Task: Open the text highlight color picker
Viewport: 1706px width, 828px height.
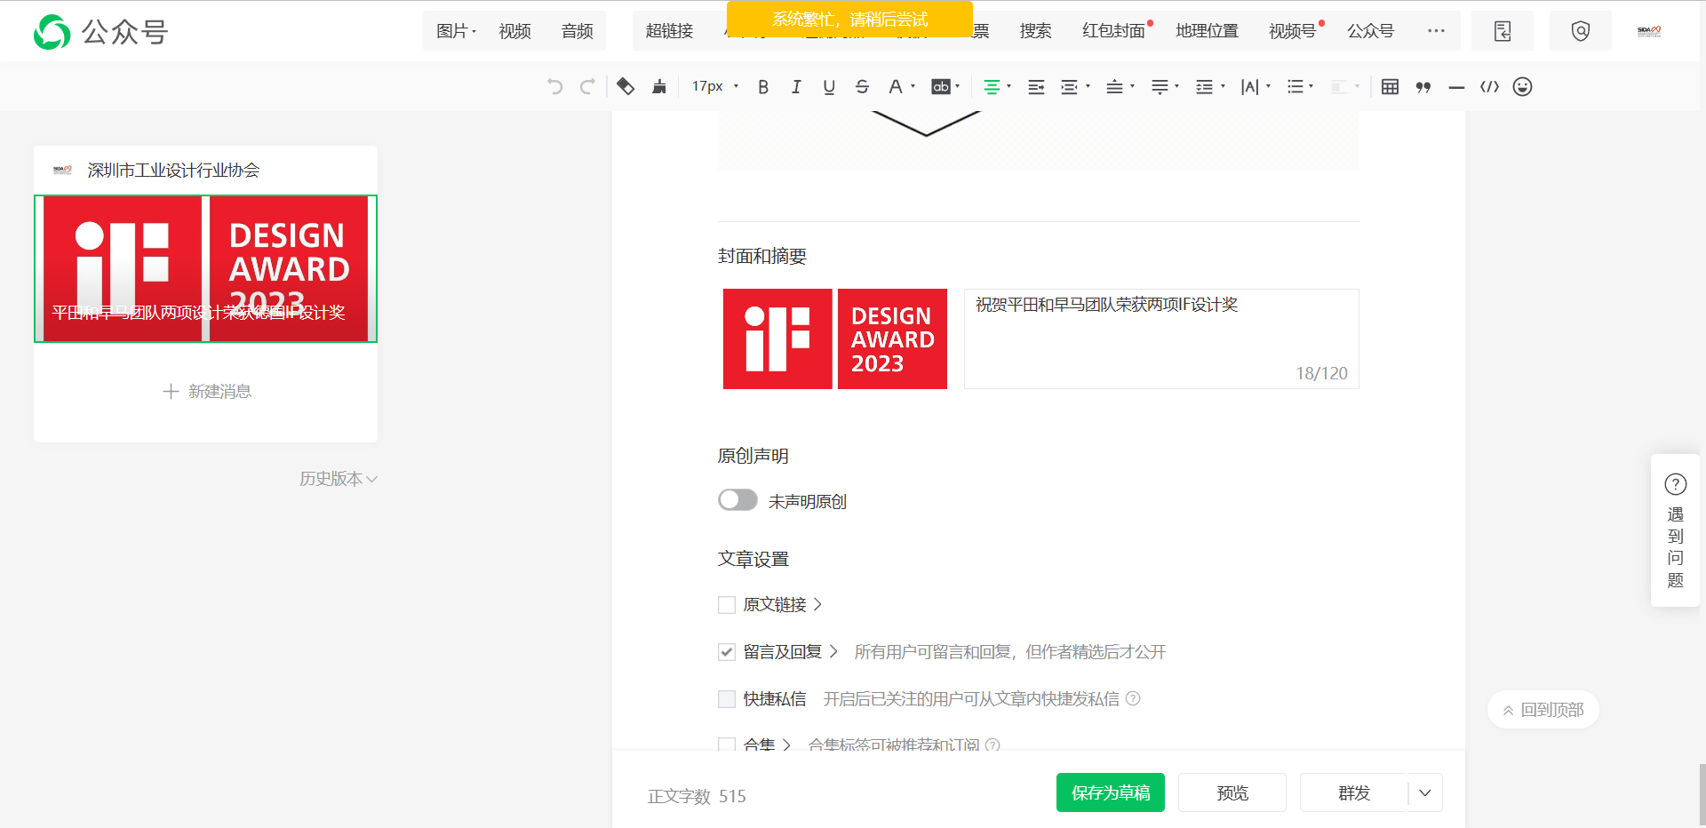Action: click(x=945, y=86)
